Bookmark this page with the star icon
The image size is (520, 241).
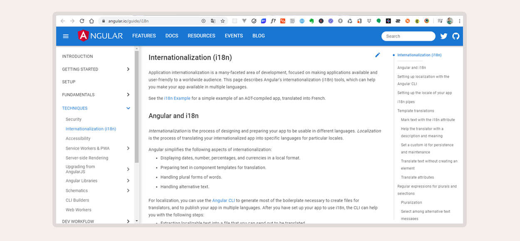223,21
